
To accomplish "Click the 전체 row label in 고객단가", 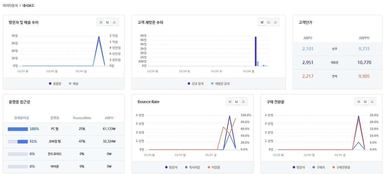I will click(x=335, y=76).
